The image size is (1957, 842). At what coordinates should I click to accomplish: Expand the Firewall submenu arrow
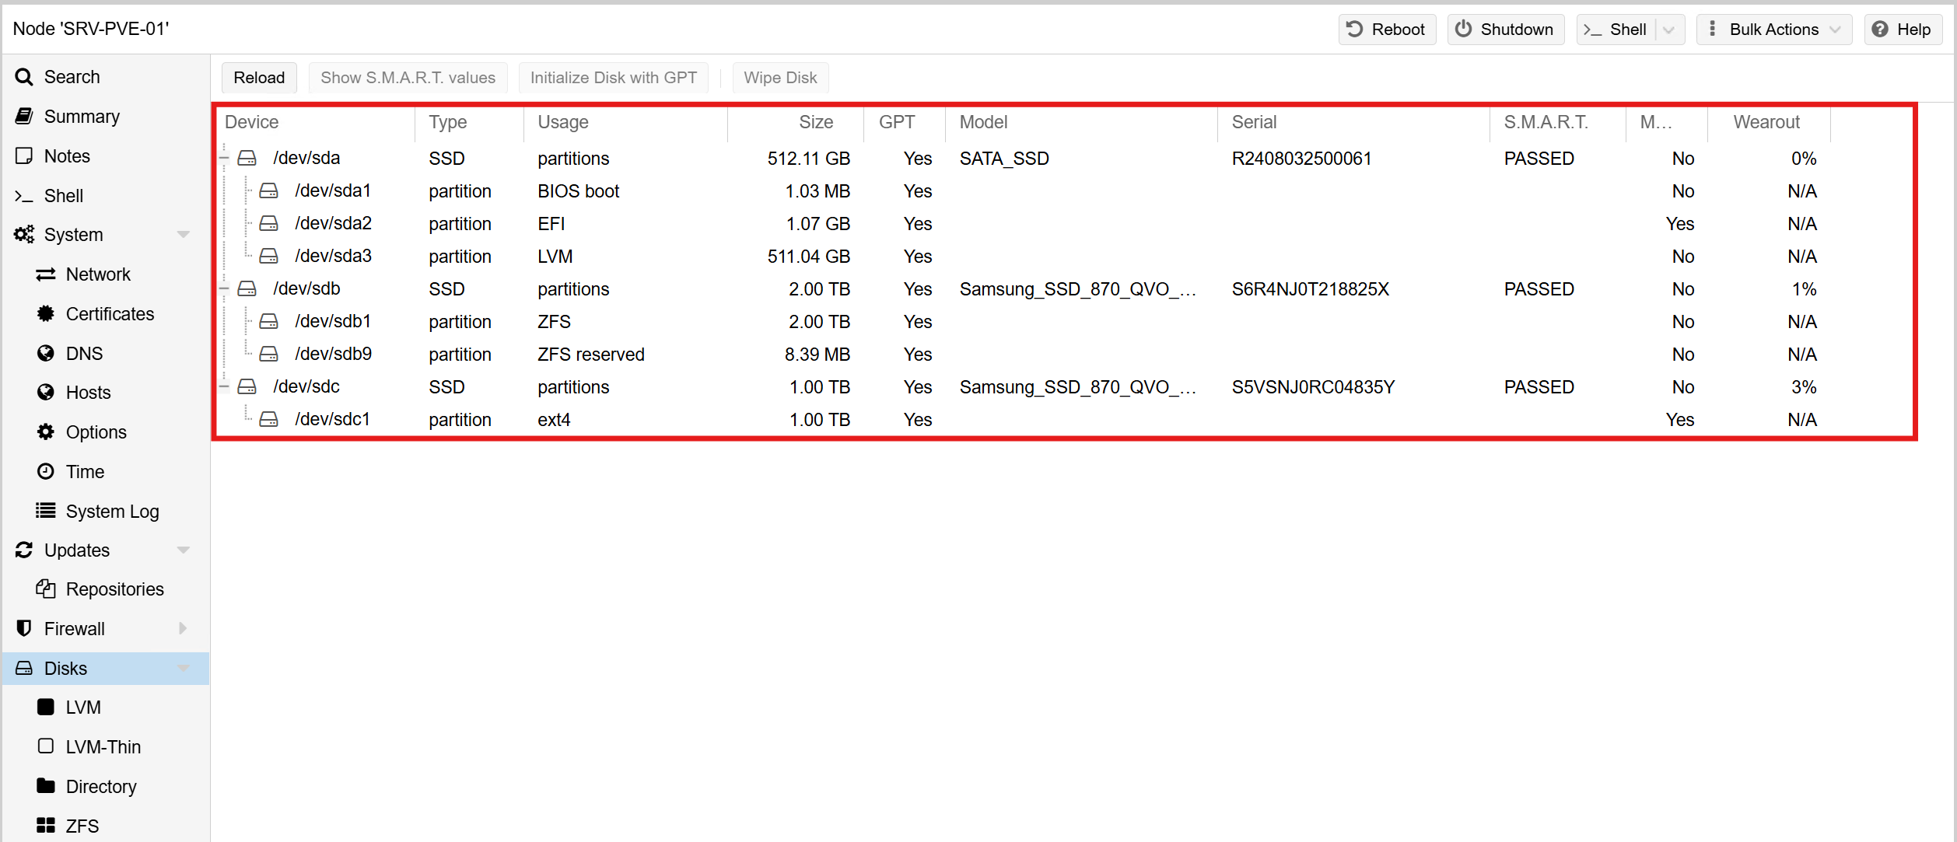pyautogui.click(x=184, y=628)
